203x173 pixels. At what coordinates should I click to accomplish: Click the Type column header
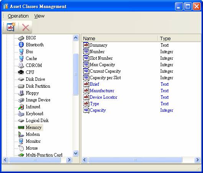(x=179, y=38)
